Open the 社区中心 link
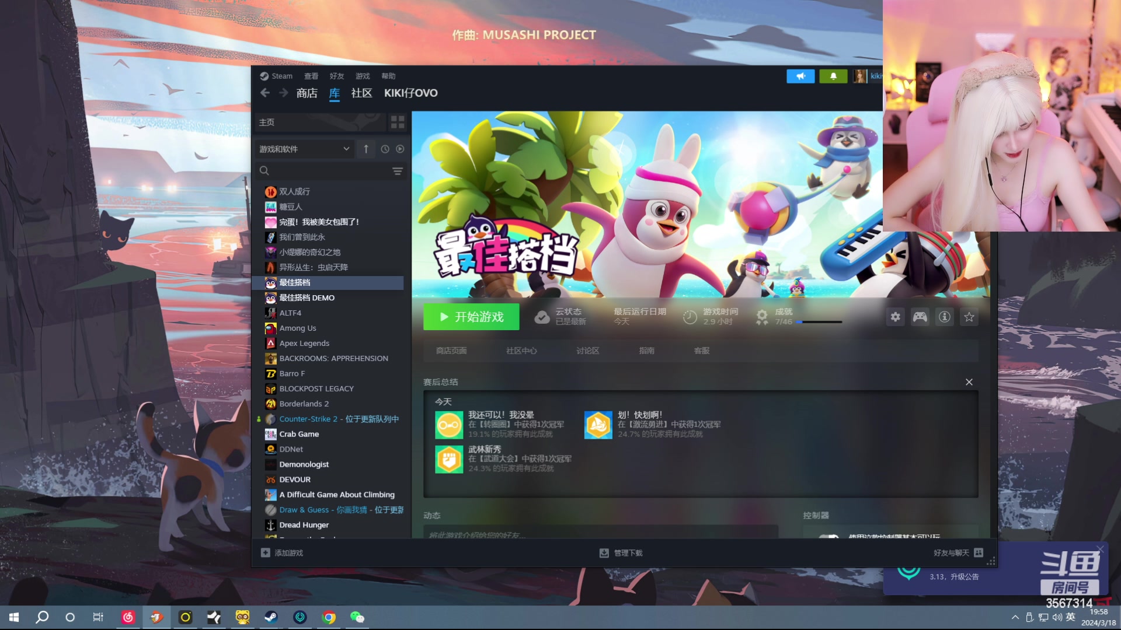Viewport: 1121px width, 630px height. [521, 351]
